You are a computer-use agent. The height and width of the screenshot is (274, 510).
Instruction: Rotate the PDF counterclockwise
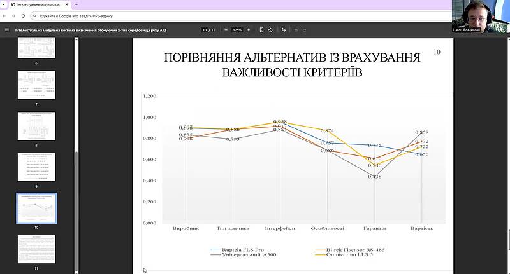pos(270,30)
